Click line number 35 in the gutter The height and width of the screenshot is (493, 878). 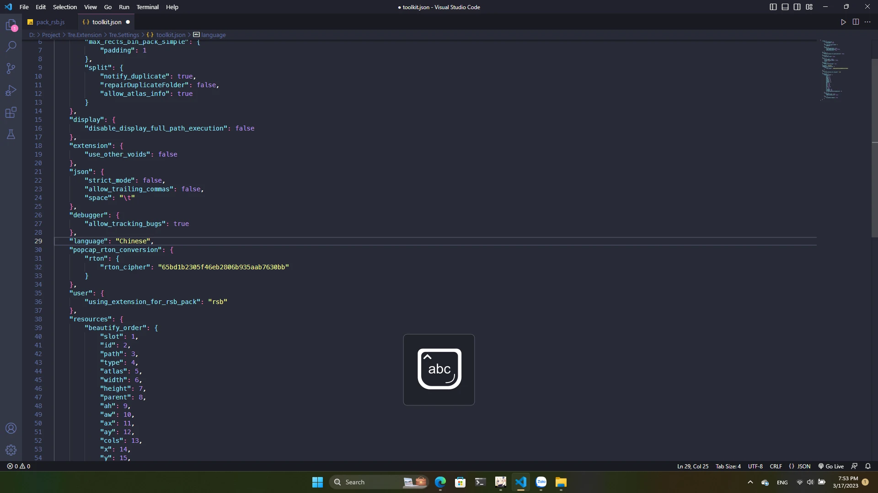[38, 293]
